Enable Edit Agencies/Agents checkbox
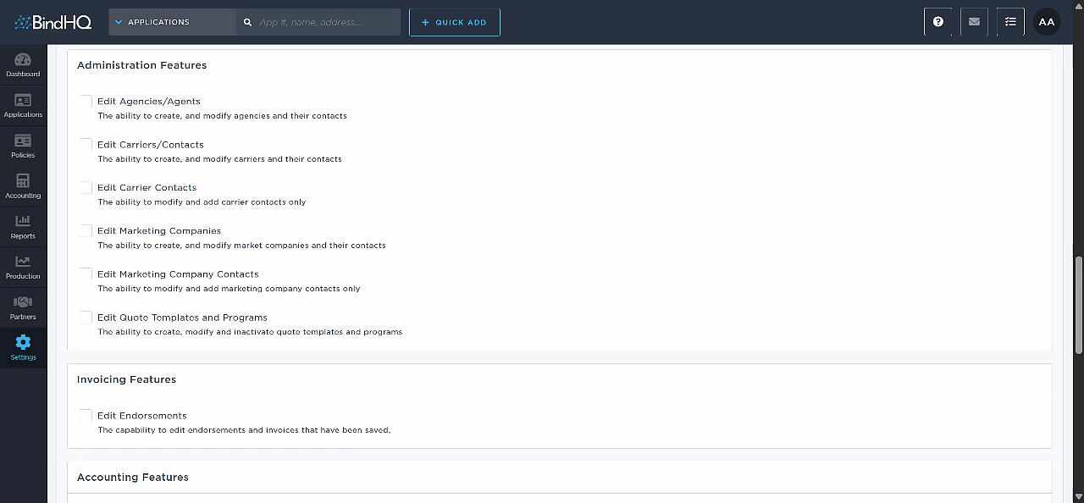Image resolution: width=1084 pixels, height=503 pixels. coord(86,102)
